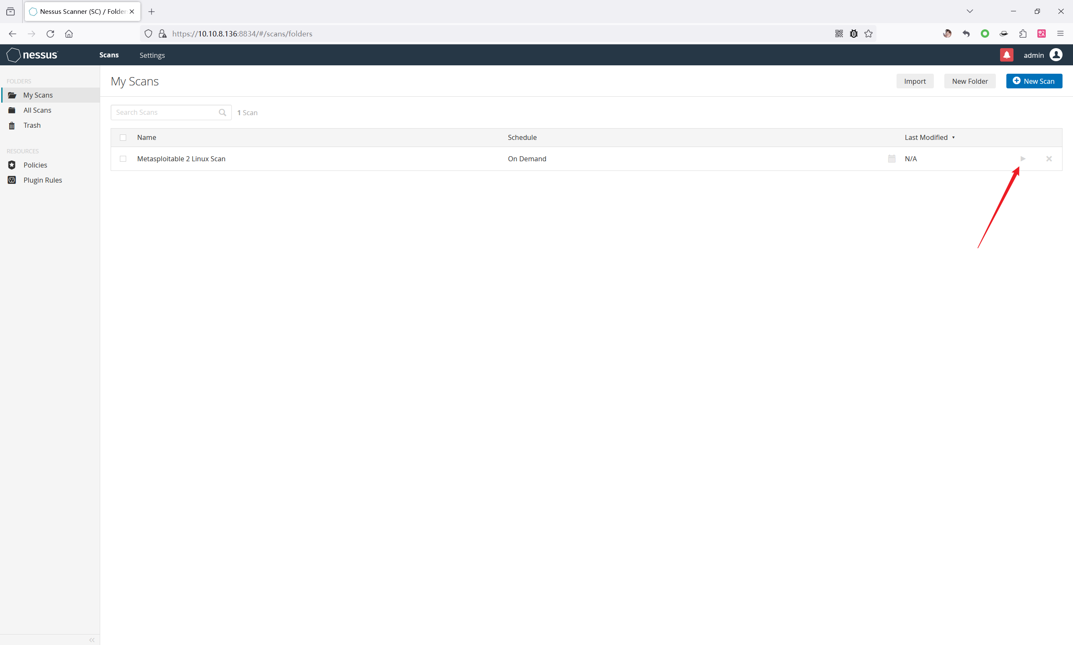Open tracking protection shield
The height and width of the screenshot is (645, 1073).
148,34
